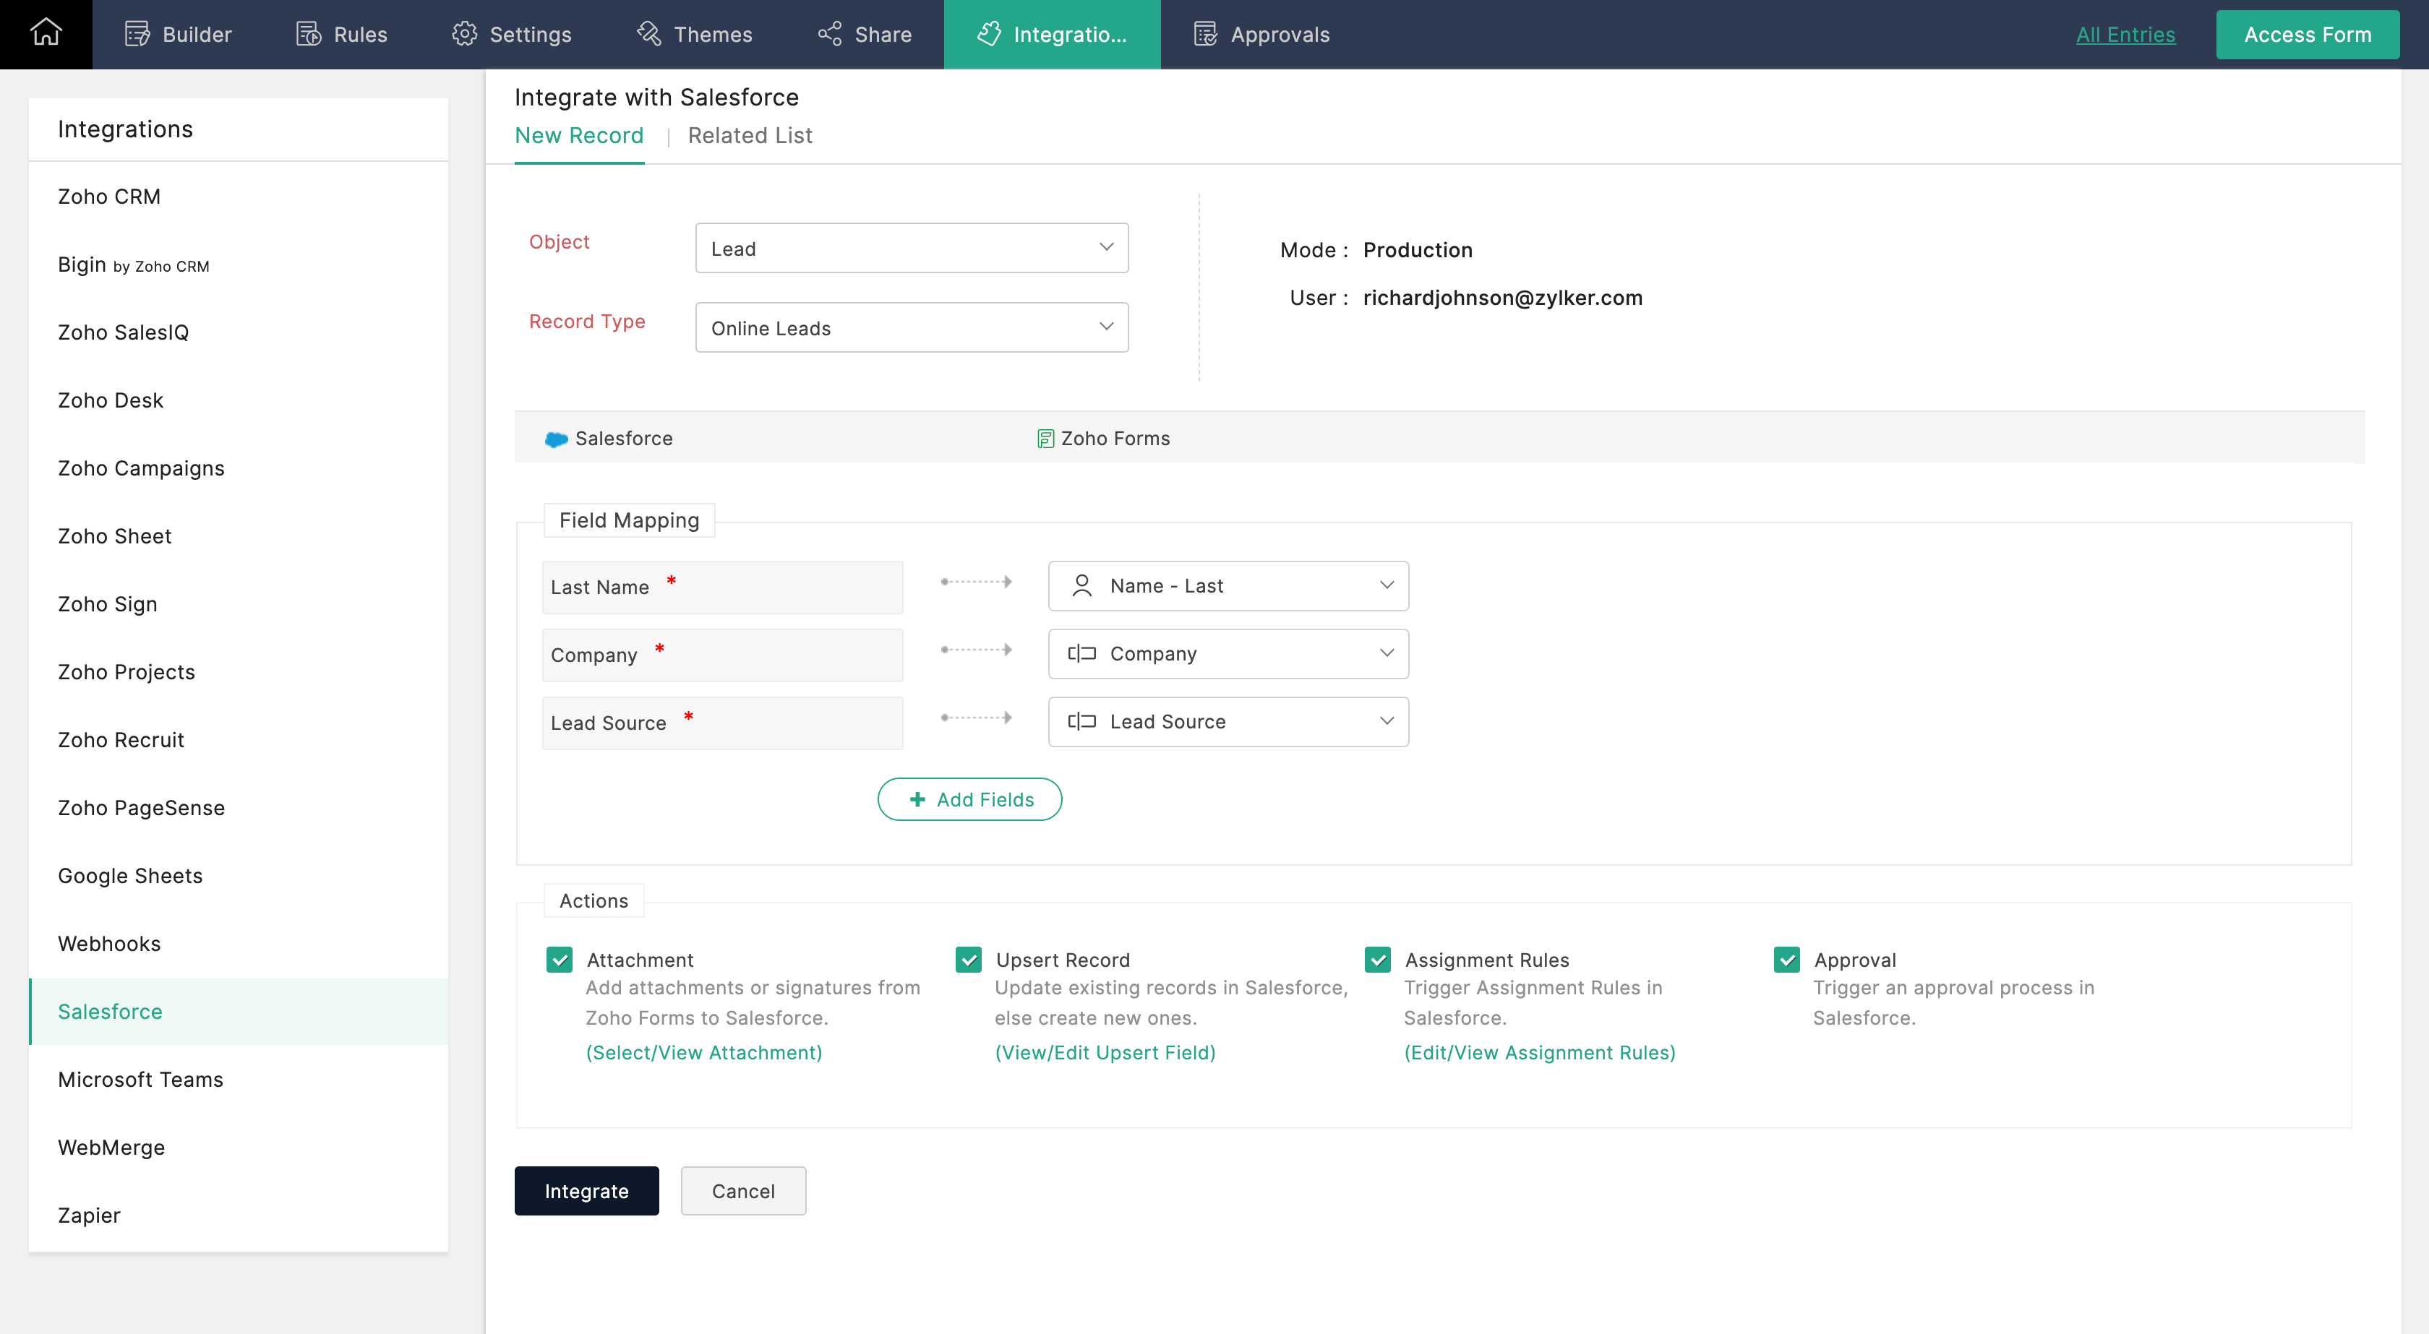
Task: Click the Add Fields button
Action: (x=969, y=799)
